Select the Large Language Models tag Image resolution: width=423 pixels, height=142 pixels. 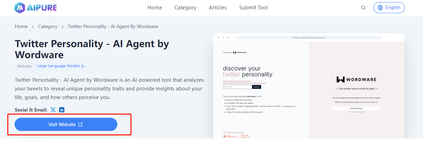[63, 66]
